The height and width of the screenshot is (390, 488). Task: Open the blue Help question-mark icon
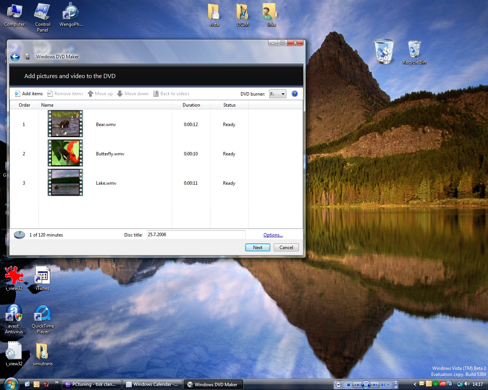[x=295, y=94]
